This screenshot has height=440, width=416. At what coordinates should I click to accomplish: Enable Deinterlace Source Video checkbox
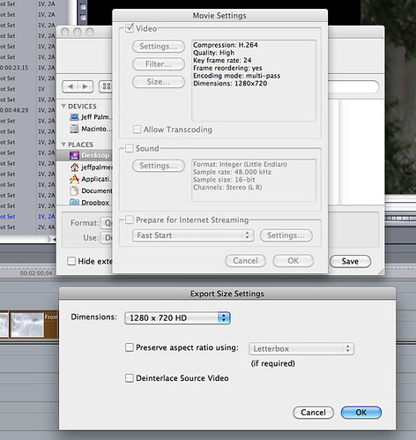point(130,378)
